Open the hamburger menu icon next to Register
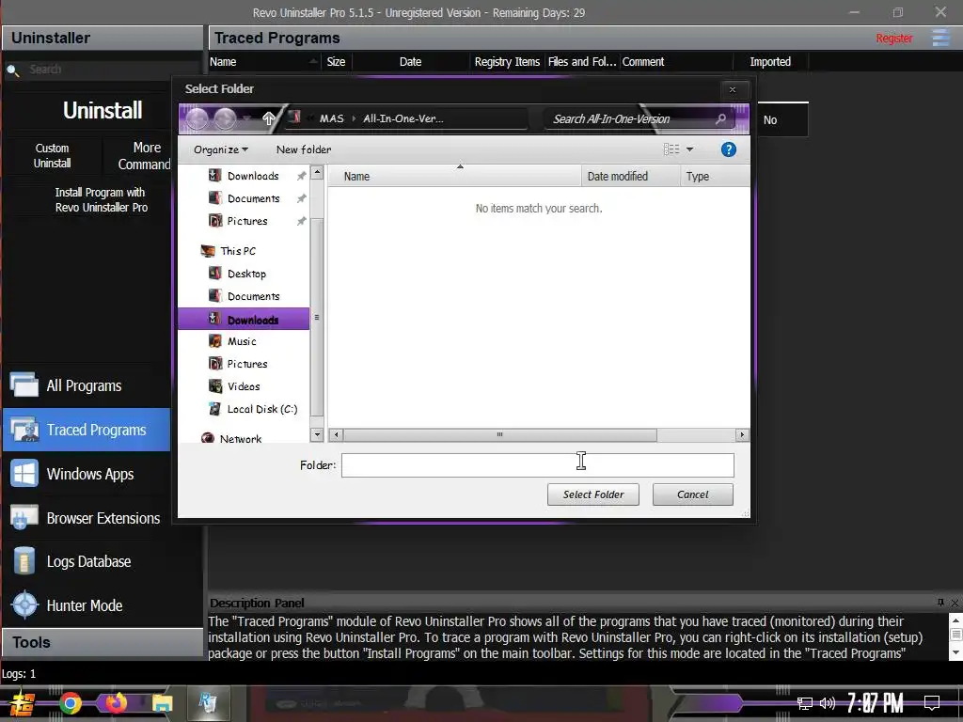 point(940,38)
